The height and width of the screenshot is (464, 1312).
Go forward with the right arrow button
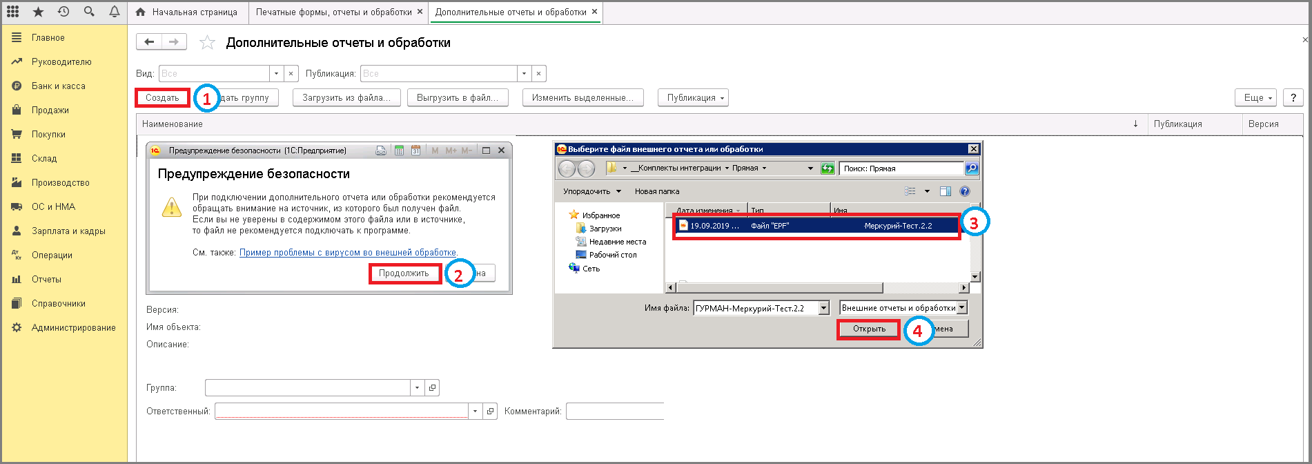(x=175, y=42)
